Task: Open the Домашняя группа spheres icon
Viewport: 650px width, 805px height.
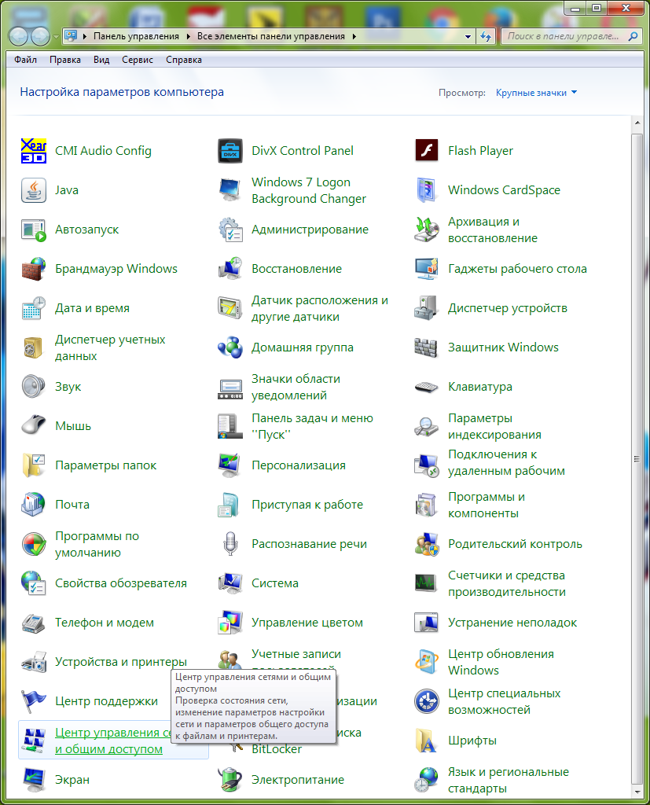Action: (x=230, y=347)
